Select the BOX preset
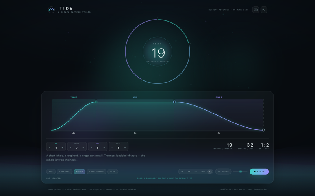 click(x=51, y=172)
